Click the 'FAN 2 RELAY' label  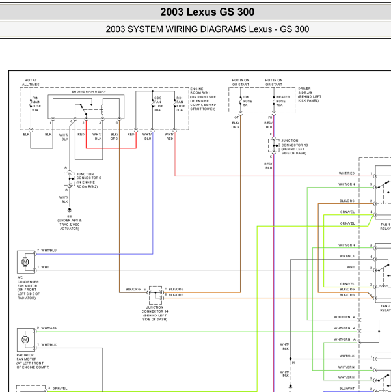pos(385,308)
